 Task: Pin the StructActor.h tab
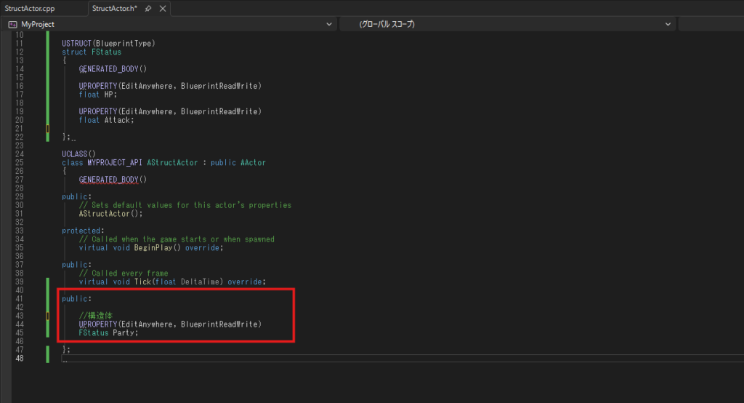(148, 8)
